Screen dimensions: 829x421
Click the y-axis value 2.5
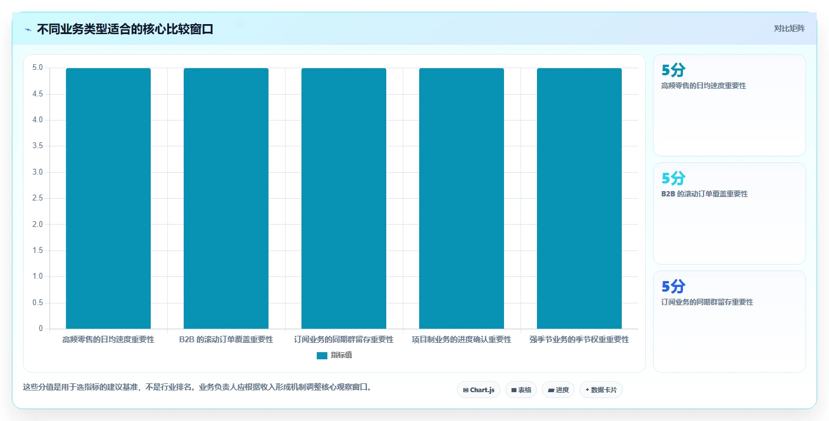[x=38, y=198]
